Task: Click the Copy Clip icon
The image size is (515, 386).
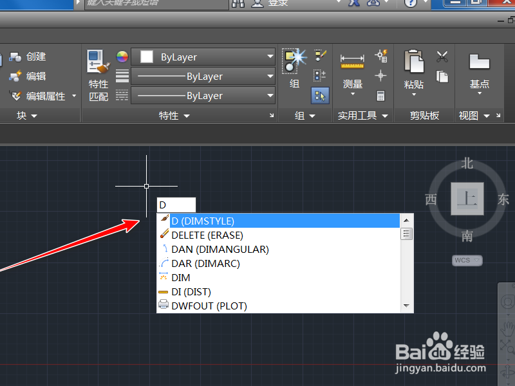Action: 442,77
